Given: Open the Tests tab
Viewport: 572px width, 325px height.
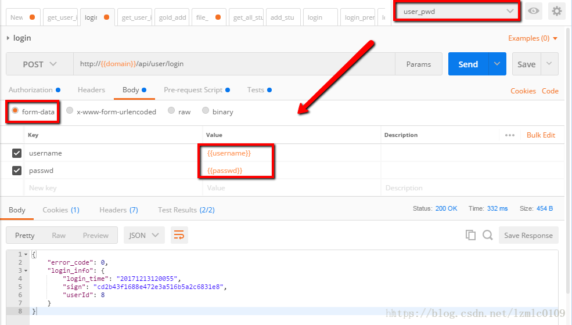Looking at the screenshot, I should coord(260,90).
